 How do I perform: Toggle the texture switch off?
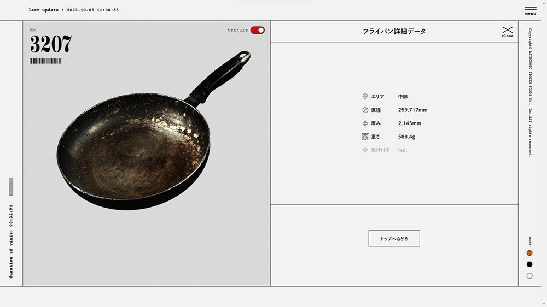pyautogui.click(x=257, y=30)
